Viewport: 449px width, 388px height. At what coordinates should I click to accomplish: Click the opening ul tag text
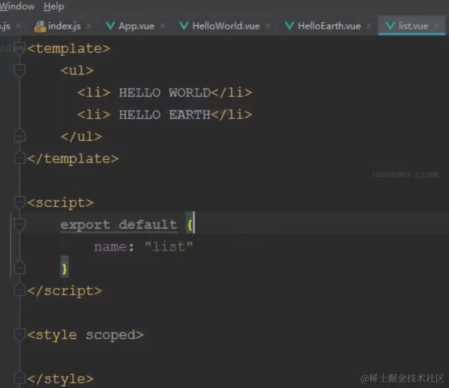coord(77,71)
